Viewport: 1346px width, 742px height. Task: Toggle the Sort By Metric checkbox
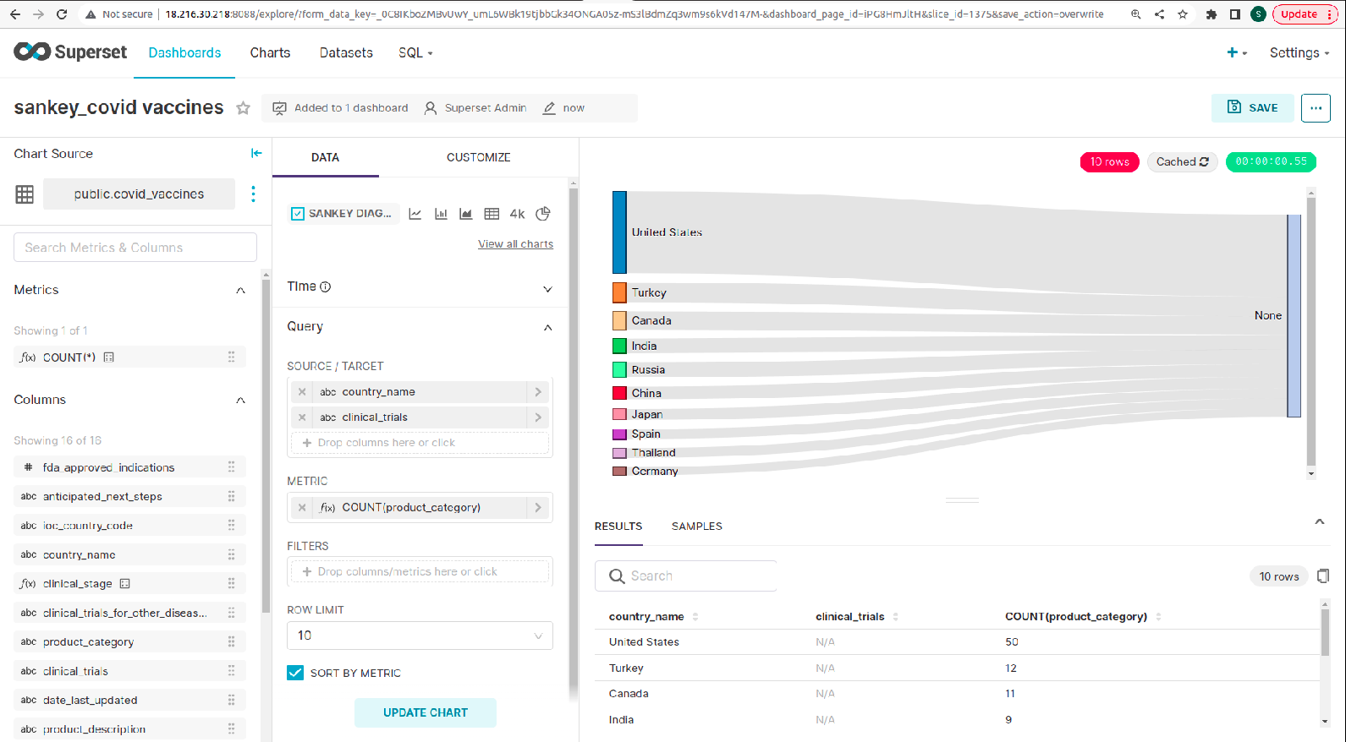coord(295,673)
